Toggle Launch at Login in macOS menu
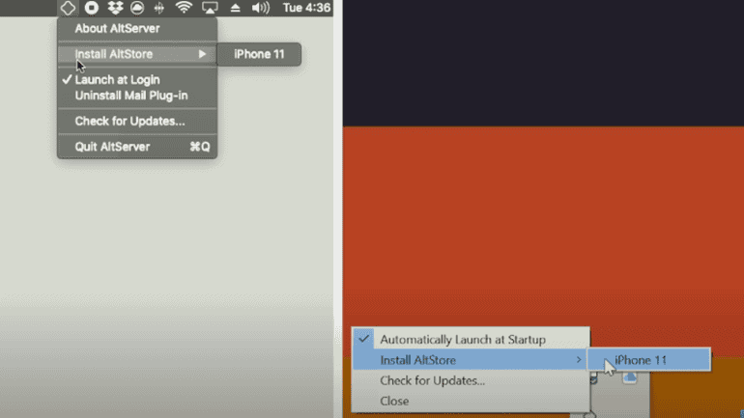744x418 pixels. point(117,80)
